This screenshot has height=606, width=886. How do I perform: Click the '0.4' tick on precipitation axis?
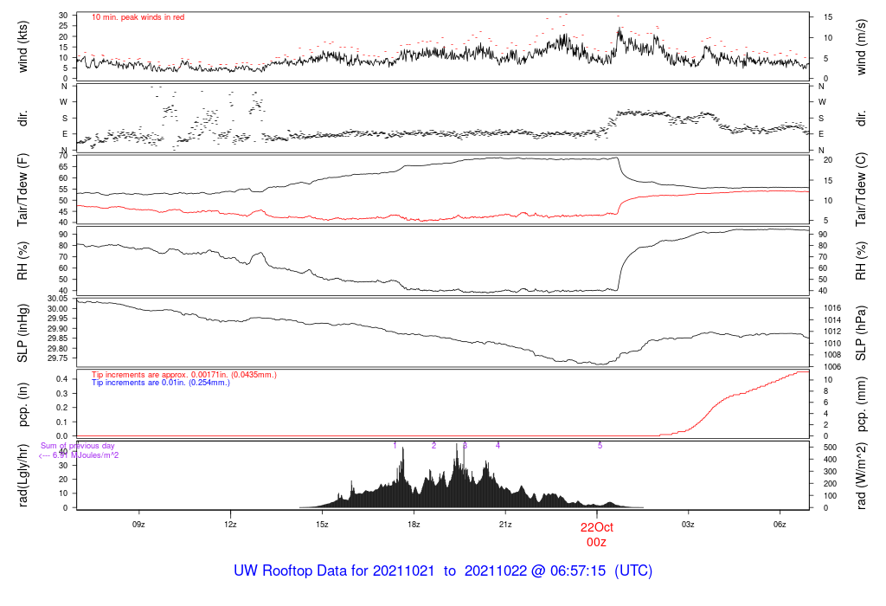point(62,379)
